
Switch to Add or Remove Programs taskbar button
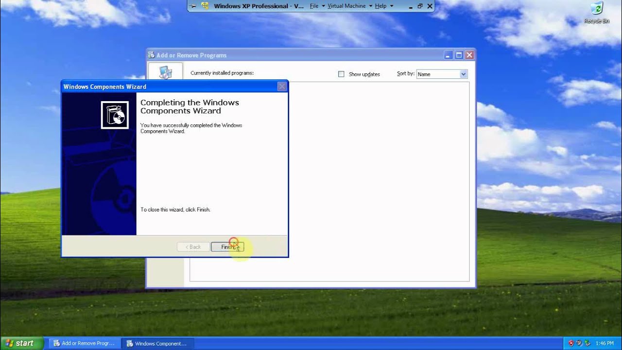84,343
